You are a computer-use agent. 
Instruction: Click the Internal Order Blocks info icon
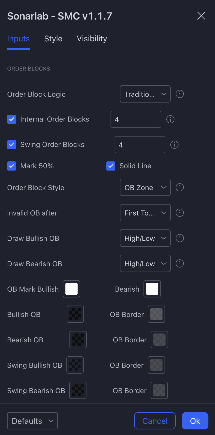point(170,119)
